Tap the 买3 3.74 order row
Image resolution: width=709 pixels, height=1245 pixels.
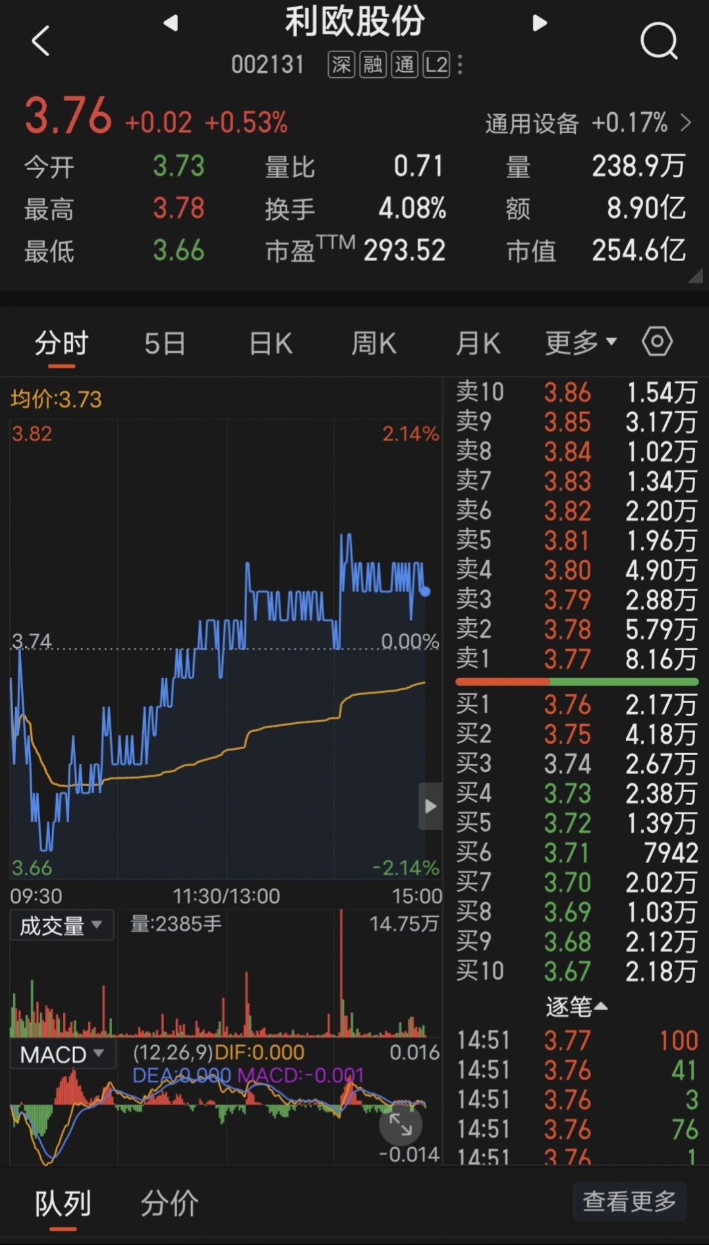coord(577,764)
